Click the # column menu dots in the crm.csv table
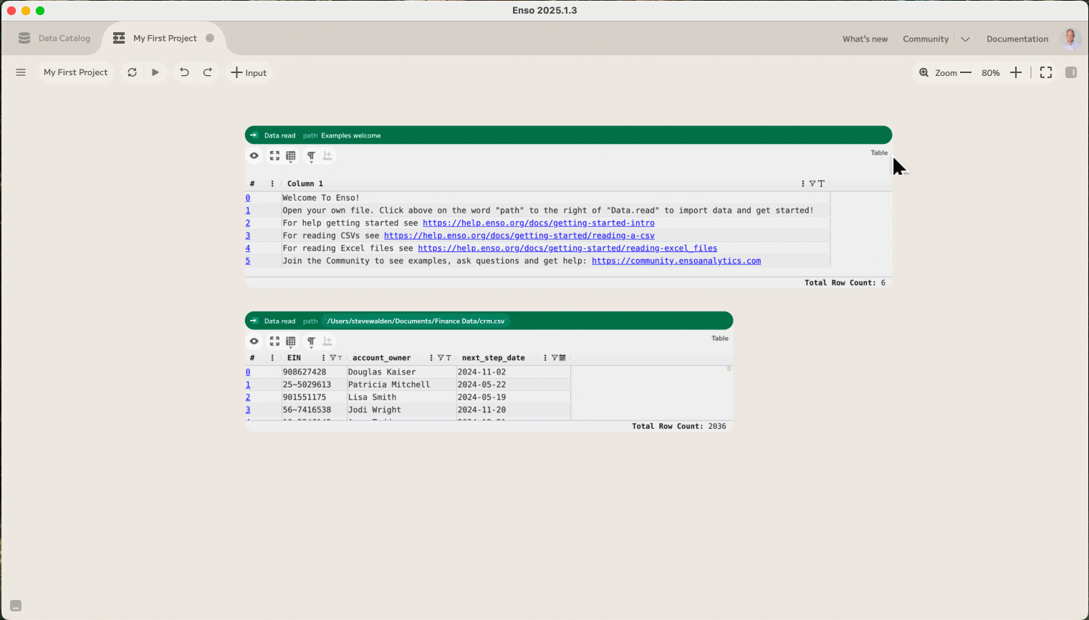Viewport: 1089px width, 620px height. point(272,357)
